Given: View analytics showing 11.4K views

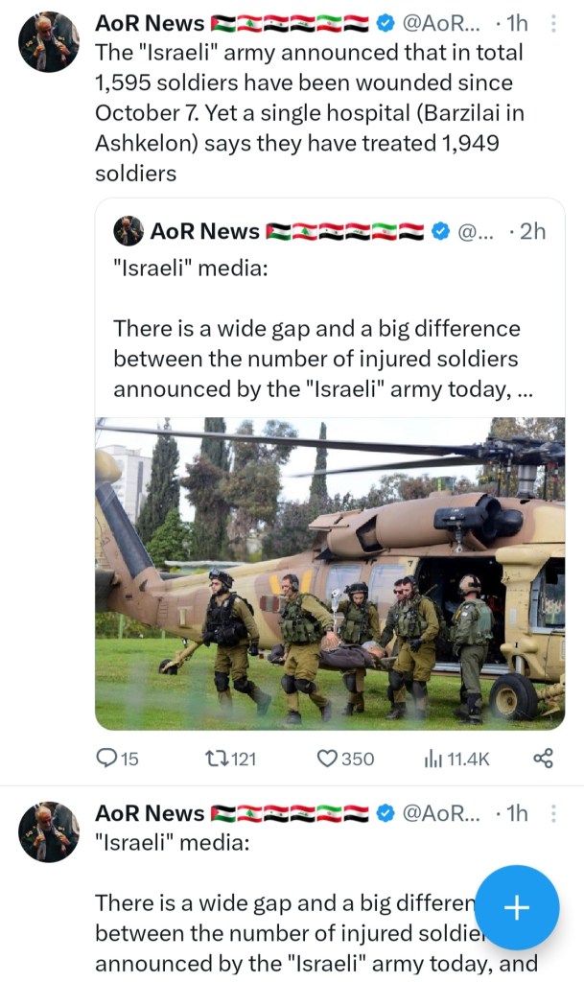Looking at the screenshot, I should click(433, 758).
